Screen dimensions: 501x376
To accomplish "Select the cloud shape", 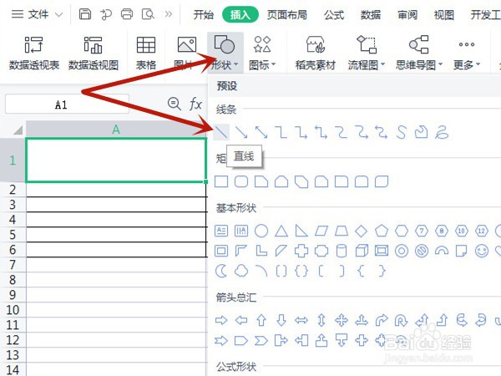I will point(241,271).
